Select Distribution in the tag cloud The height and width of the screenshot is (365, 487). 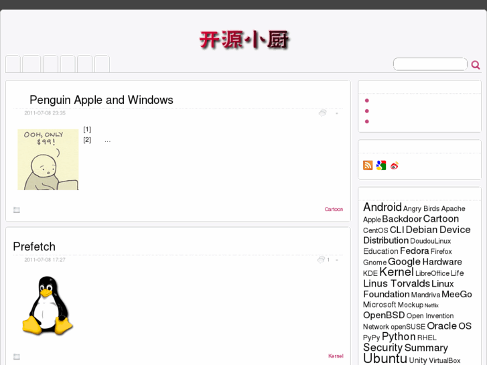click(386, 240)
